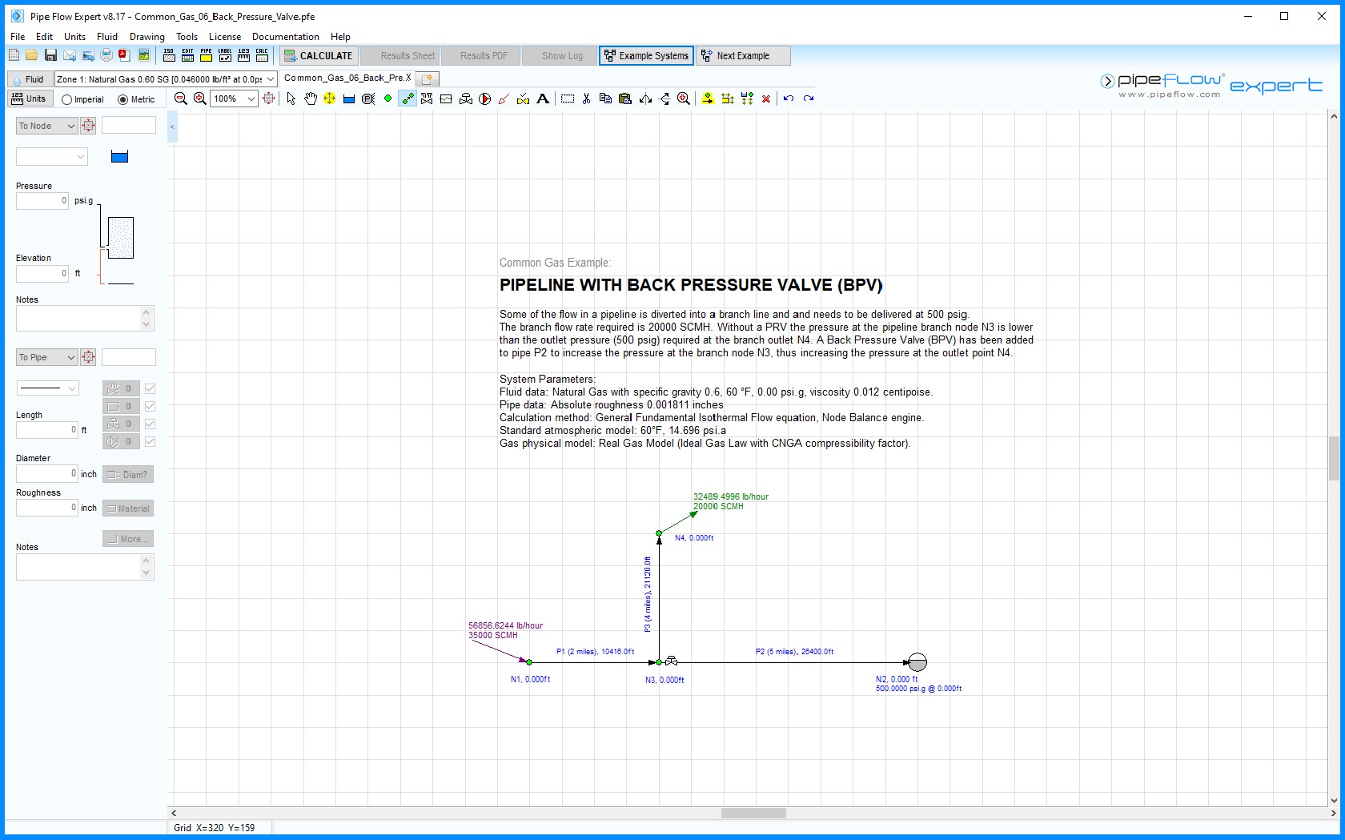
Task: Click the CALC settings icon
Action: click(x=262, y=55)
